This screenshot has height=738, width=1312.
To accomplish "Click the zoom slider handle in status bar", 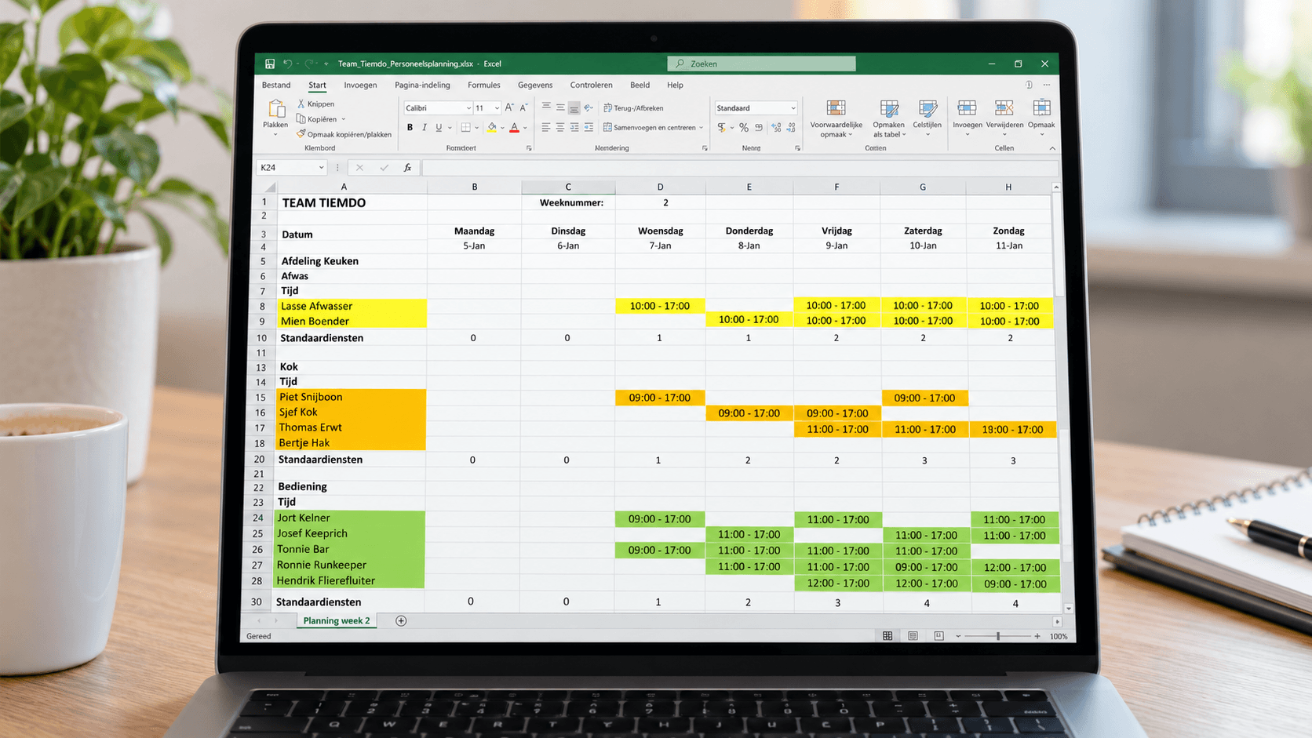I will click(998, 636).
